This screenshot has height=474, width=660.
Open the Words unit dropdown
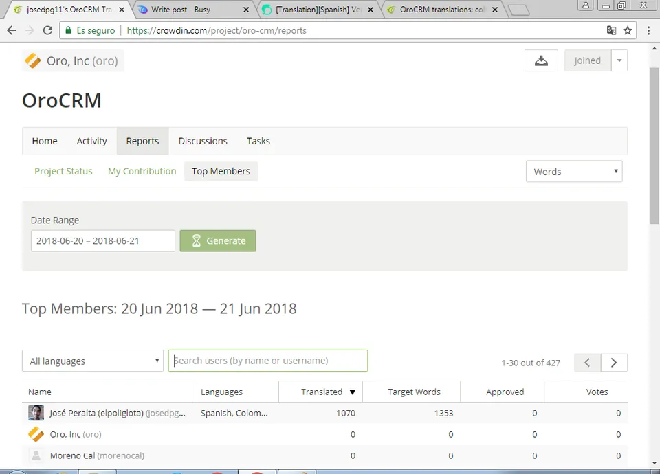[x=574, y=172]
